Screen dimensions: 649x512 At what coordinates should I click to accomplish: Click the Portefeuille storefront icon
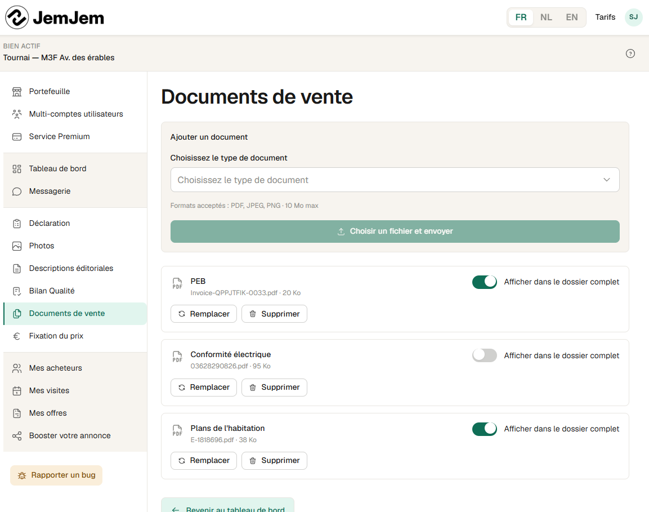(x=17, y=92)
